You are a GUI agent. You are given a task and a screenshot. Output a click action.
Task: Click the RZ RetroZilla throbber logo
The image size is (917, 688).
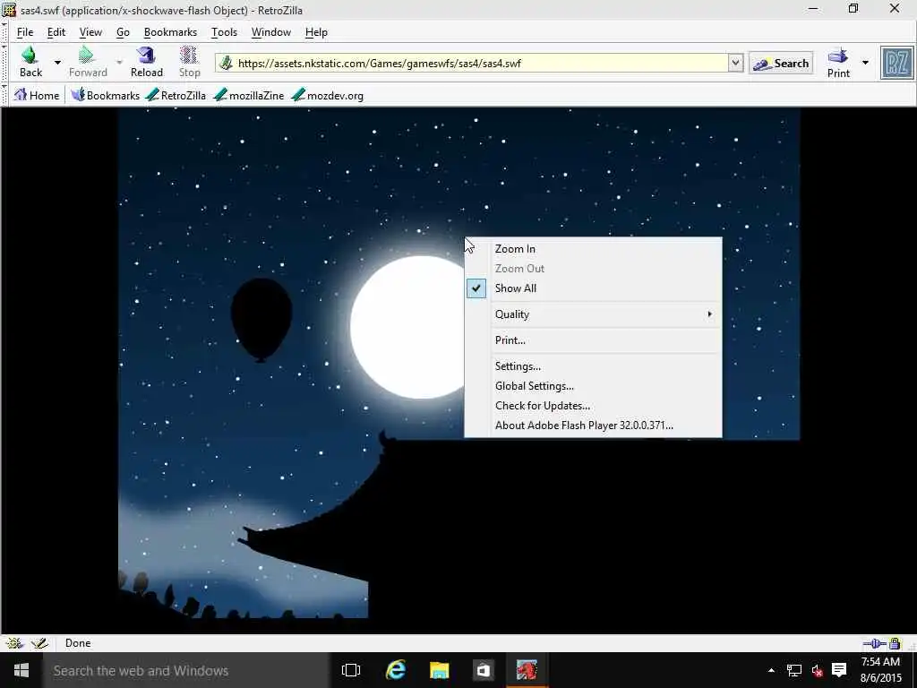(896, 63)
